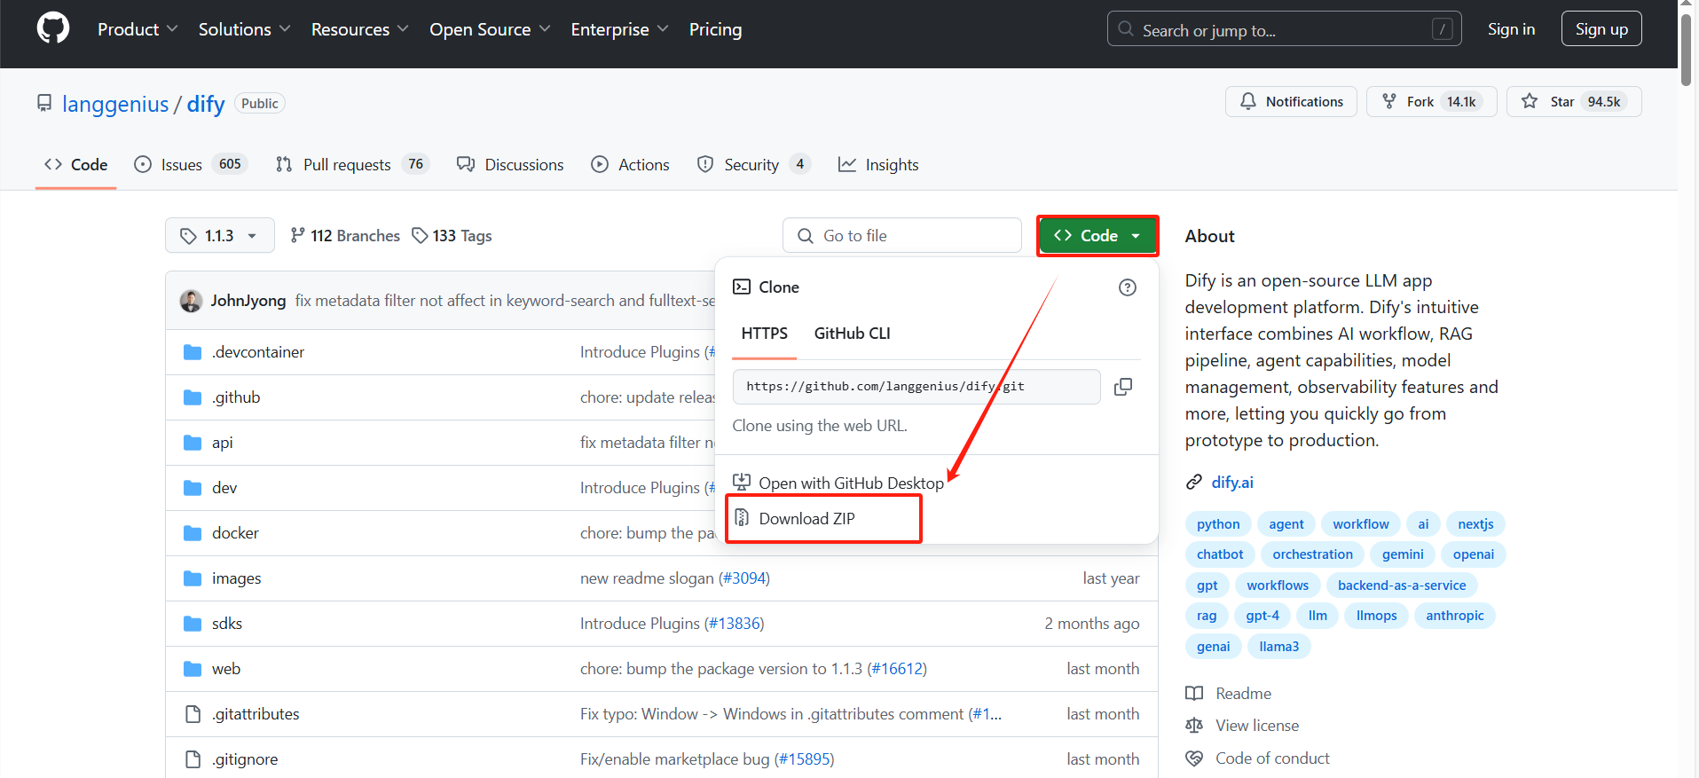
Task: Open the .gitignore file
Action: 245,759
